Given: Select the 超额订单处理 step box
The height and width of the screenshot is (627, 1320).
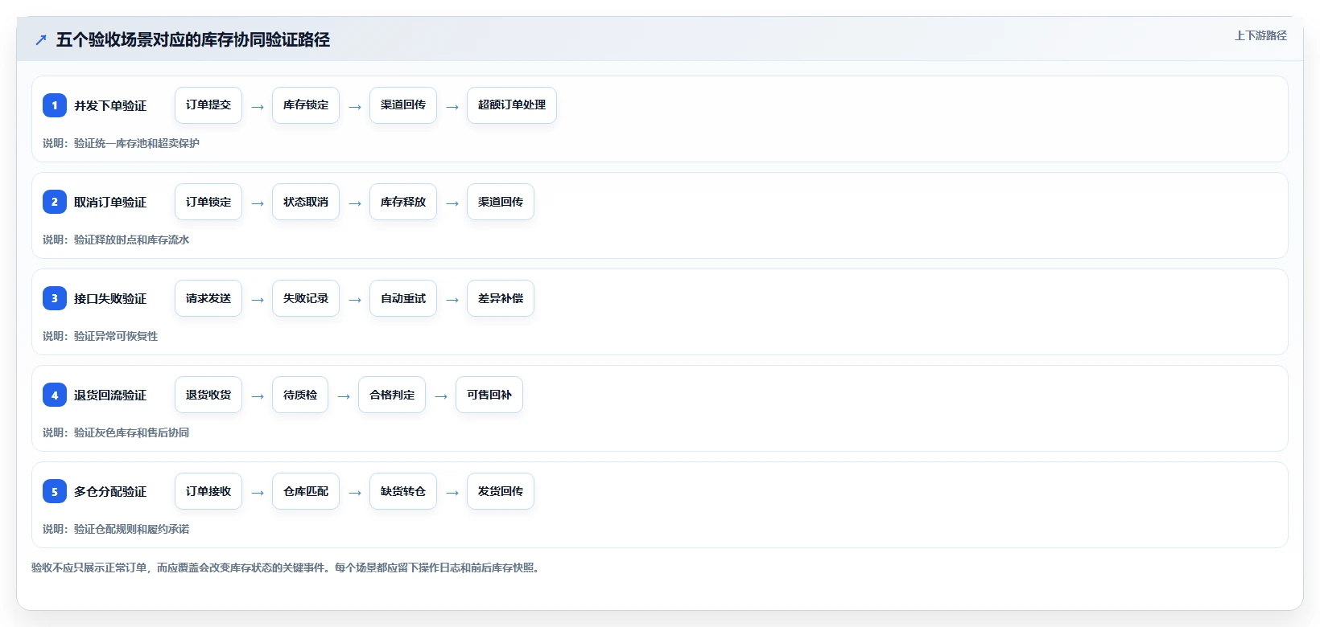Looking at the screenshot, I should pyautogui.click(x=512, y=105).
